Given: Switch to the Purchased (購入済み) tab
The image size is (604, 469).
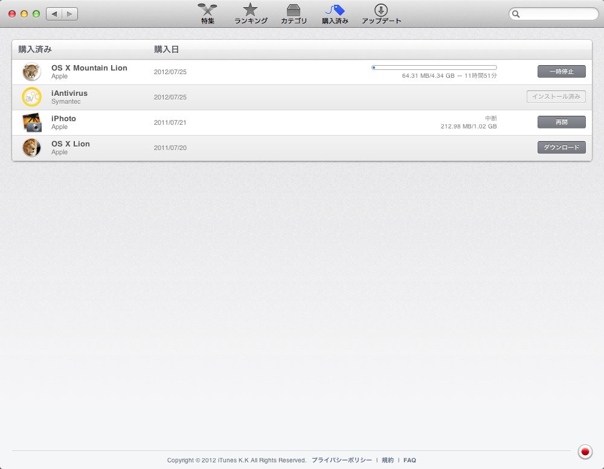Looking at the screenshot, I should pyautogui.click(x=335, y=11).
